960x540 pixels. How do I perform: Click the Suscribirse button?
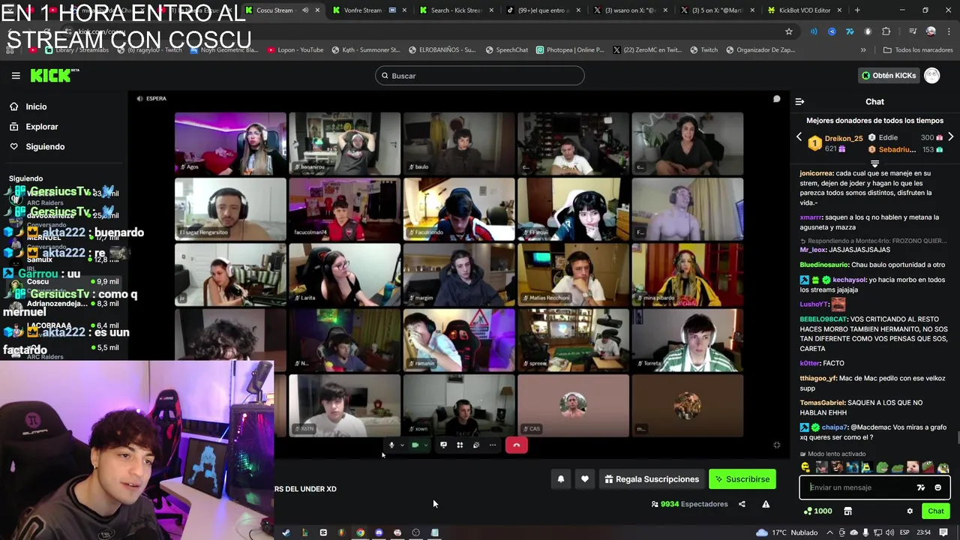pyautogui.click(x=742, y=479)
